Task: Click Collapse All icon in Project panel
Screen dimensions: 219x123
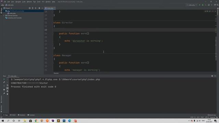Action: tap(36, 8)
